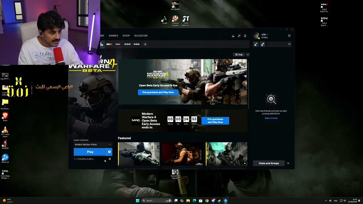363x204 pixels.
Task: Open Chained Together desktop shortcut
Action: 175,21
